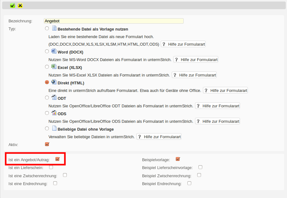Click the Word (DOCX) document icon
This screenshot has width=287, height=198.
point(54,51)
